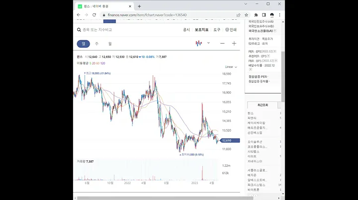Toggle the 5-day moving average
This screenshot has width=358, height=200.
[x=90, y=63]
